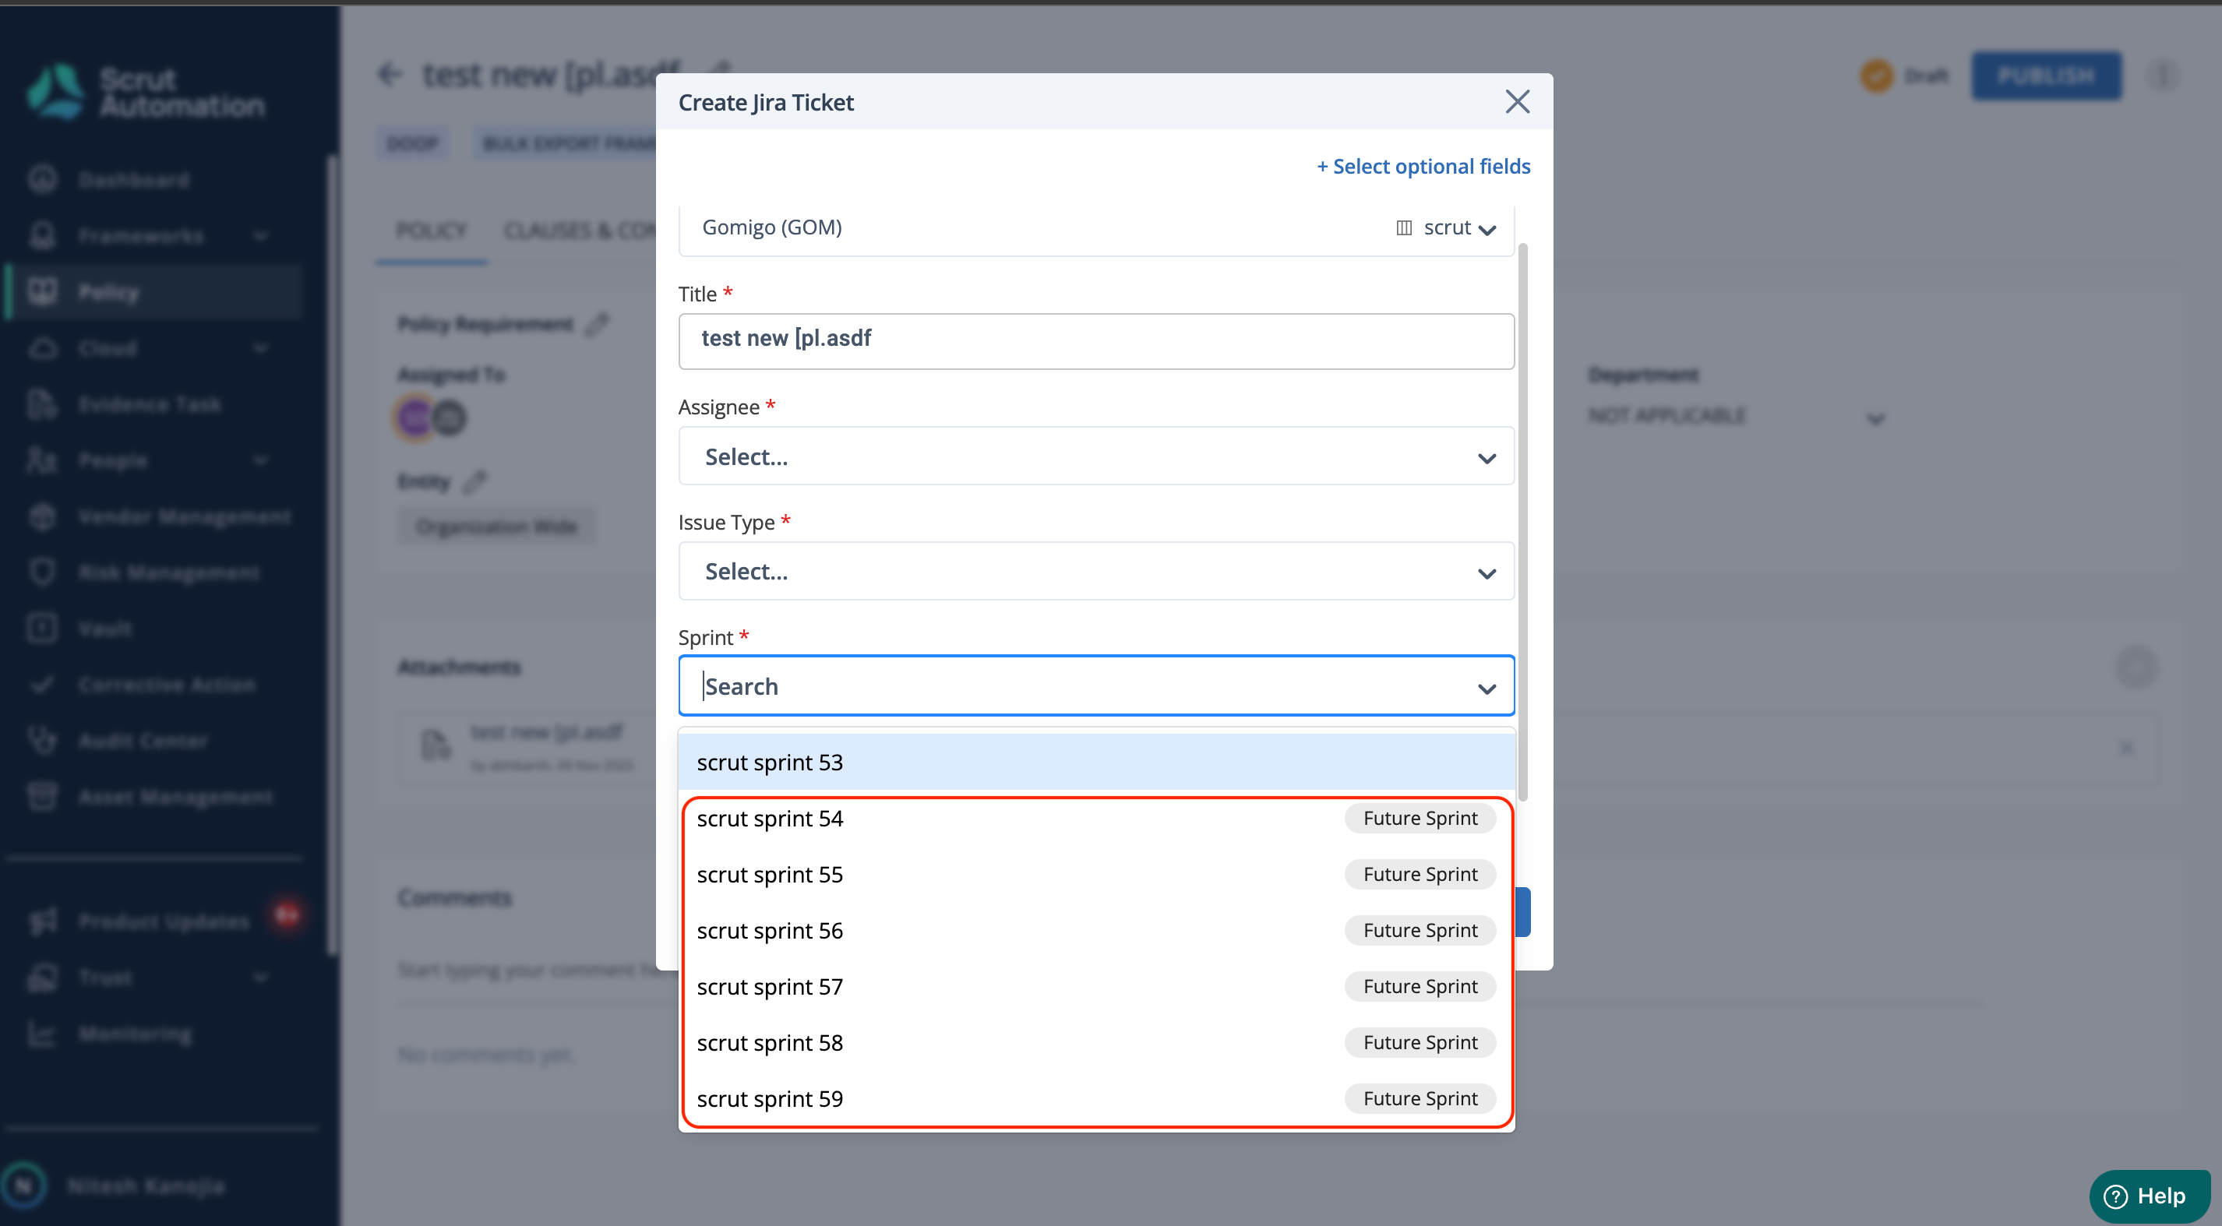The width and height of the screenshot is (2222, 1226).
Task: Click the user avatar at sidebar bottom
Action: (x=23, y=1185)
